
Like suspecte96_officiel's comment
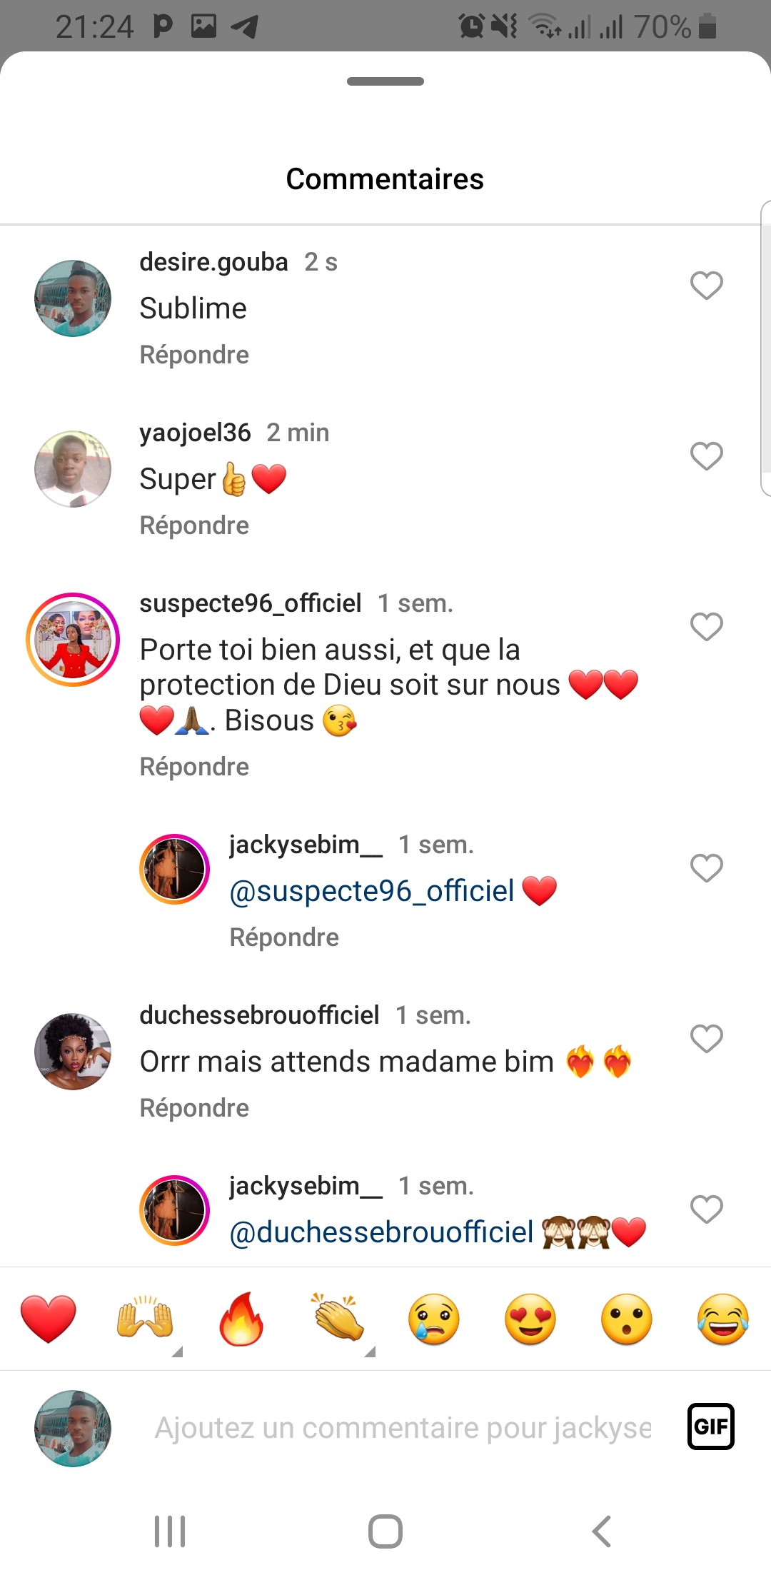pyautogui.click(x=706, y=627)
